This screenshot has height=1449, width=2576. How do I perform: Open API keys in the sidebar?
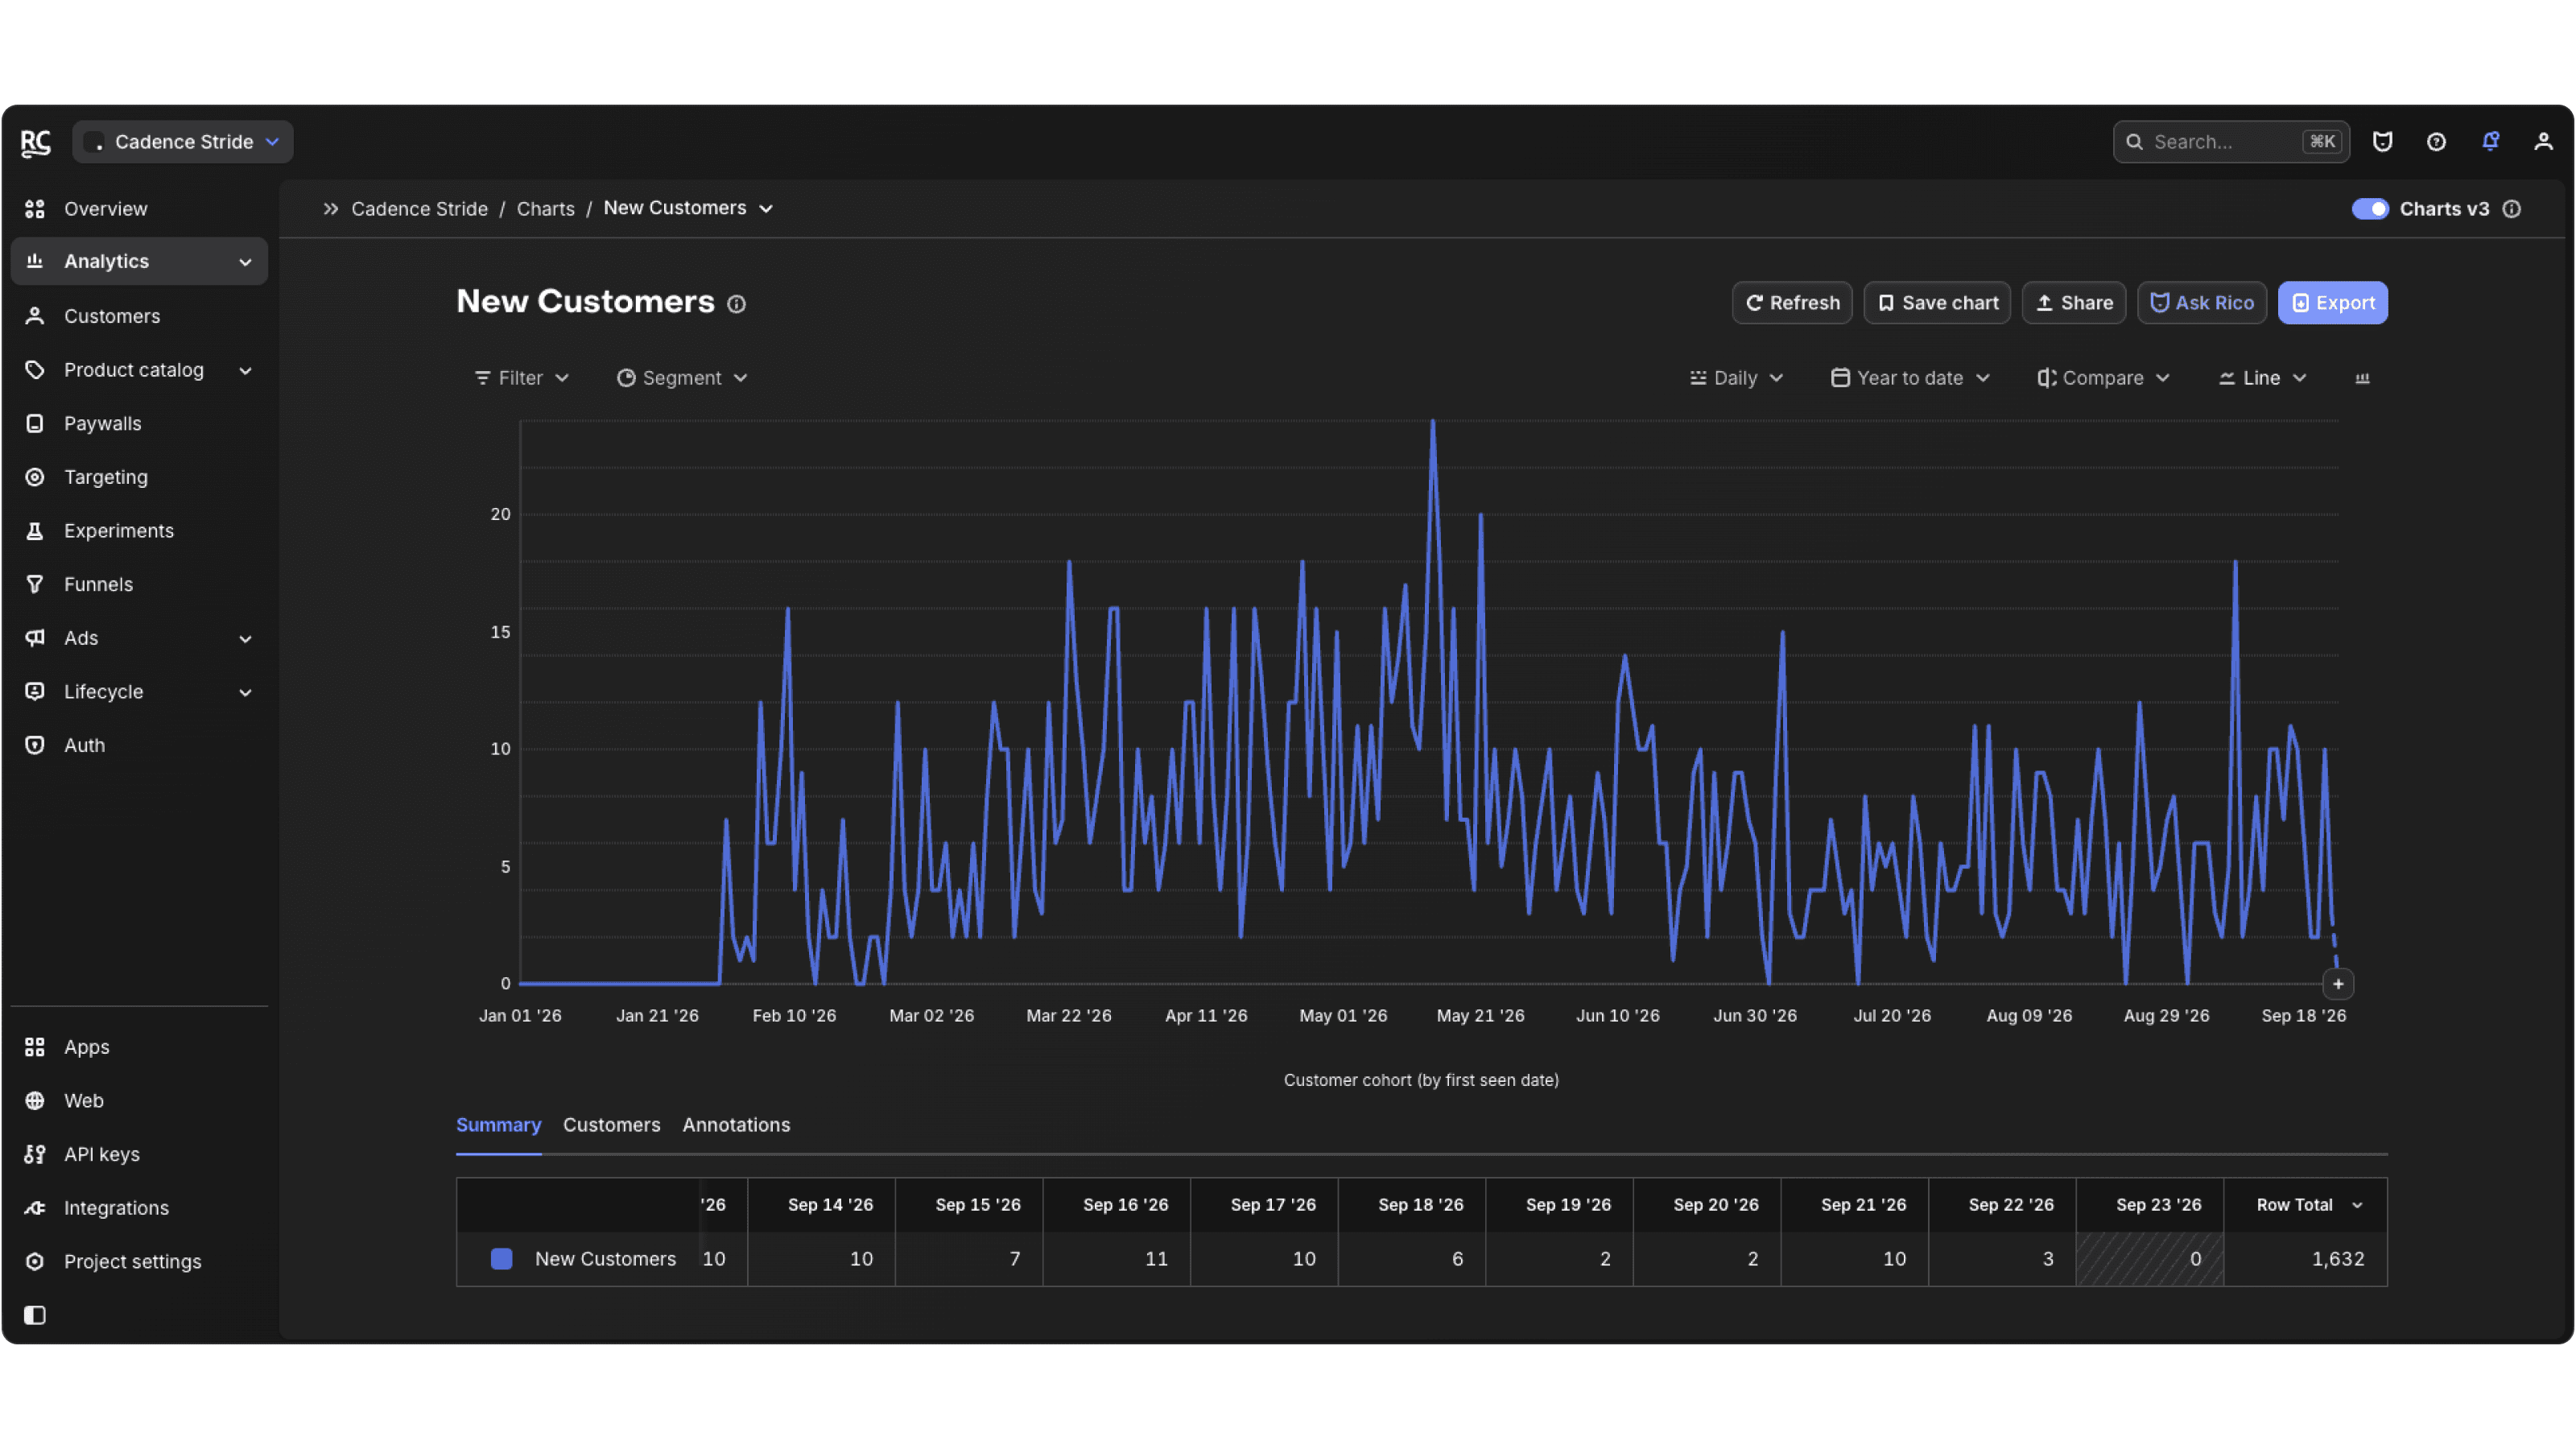[139, 1154]
